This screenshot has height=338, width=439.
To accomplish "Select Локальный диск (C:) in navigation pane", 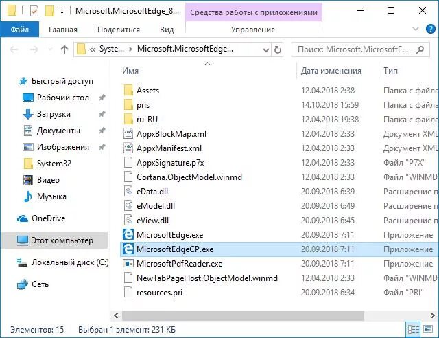I will coord(69,262).
